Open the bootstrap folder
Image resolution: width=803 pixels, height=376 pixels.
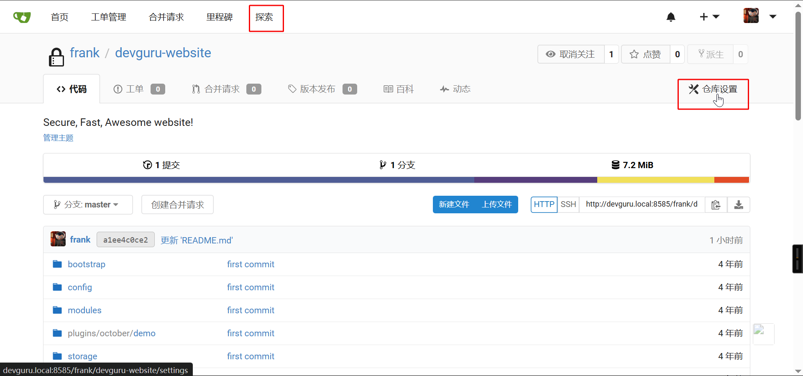(86, 264)
